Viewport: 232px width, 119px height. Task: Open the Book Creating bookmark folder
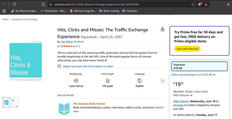(x=109, y=11)
